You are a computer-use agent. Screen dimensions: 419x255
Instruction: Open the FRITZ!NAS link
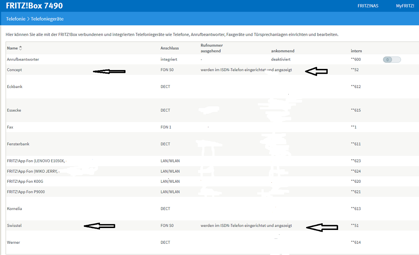(x=368, y=6)
